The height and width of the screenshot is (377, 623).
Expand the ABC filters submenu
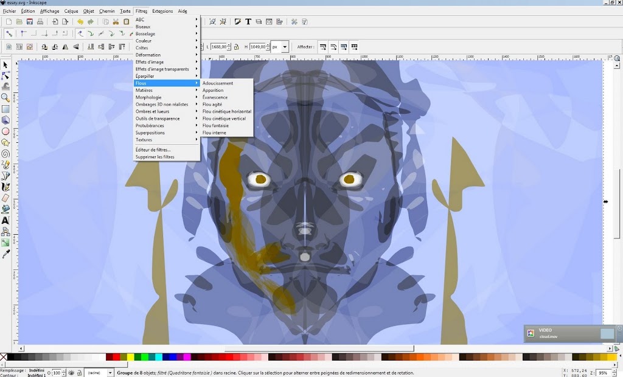pos(167,19)
